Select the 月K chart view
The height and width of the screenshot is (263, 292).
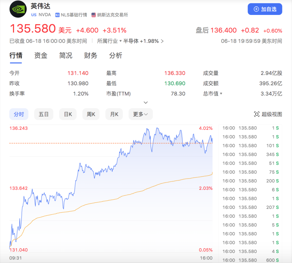[x=114, y=114]
